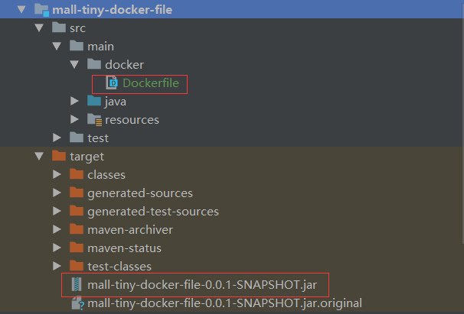Expand the test folder arrow
The image size is (464, 314).
[x=57, y=138]
